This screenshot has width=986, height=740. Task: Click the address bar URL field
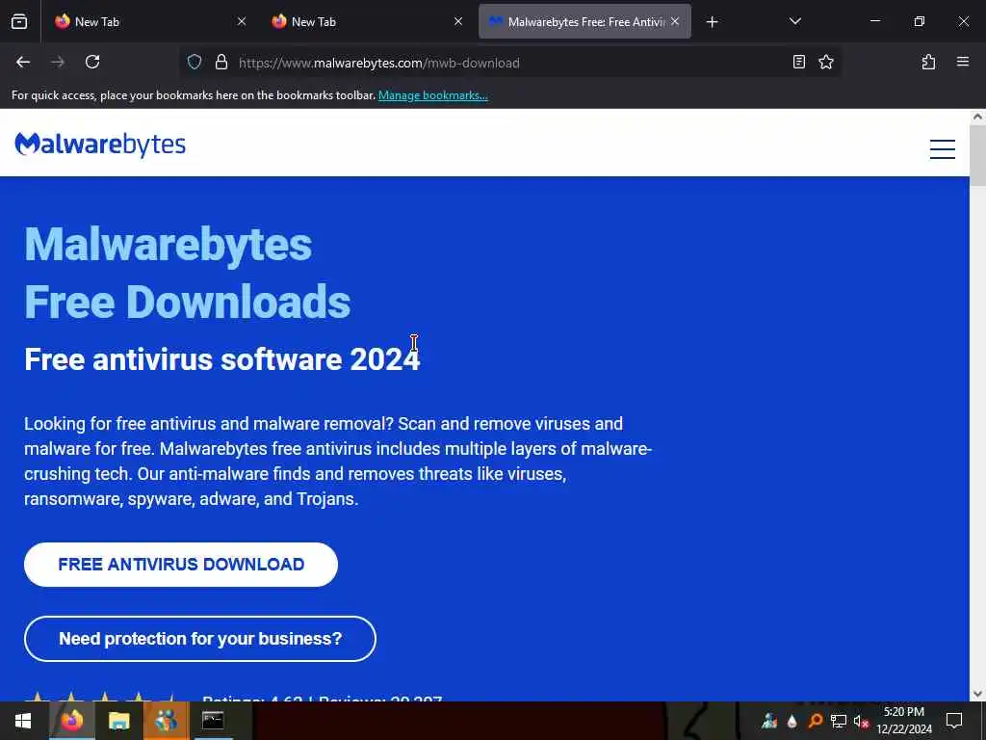[509, 63]
